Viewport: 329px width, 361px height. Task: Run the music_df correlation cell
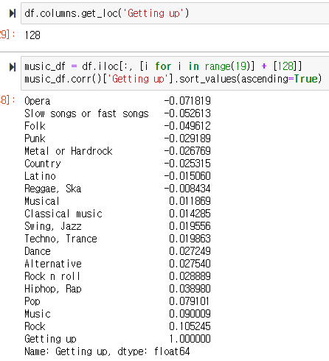(x=13, y=67)
